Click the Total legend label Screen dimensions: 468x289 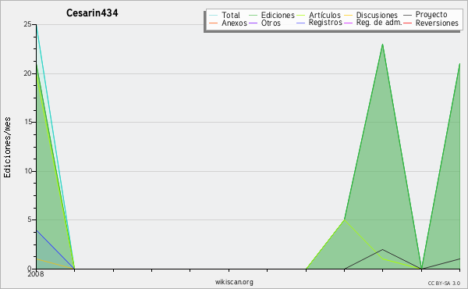point(230,16)
